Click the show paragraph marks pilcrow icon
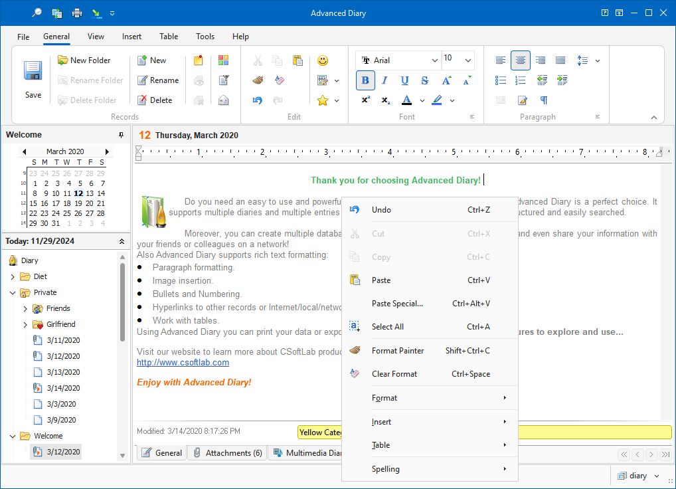This screenshot has height=489, width=676. pos(544,100)
